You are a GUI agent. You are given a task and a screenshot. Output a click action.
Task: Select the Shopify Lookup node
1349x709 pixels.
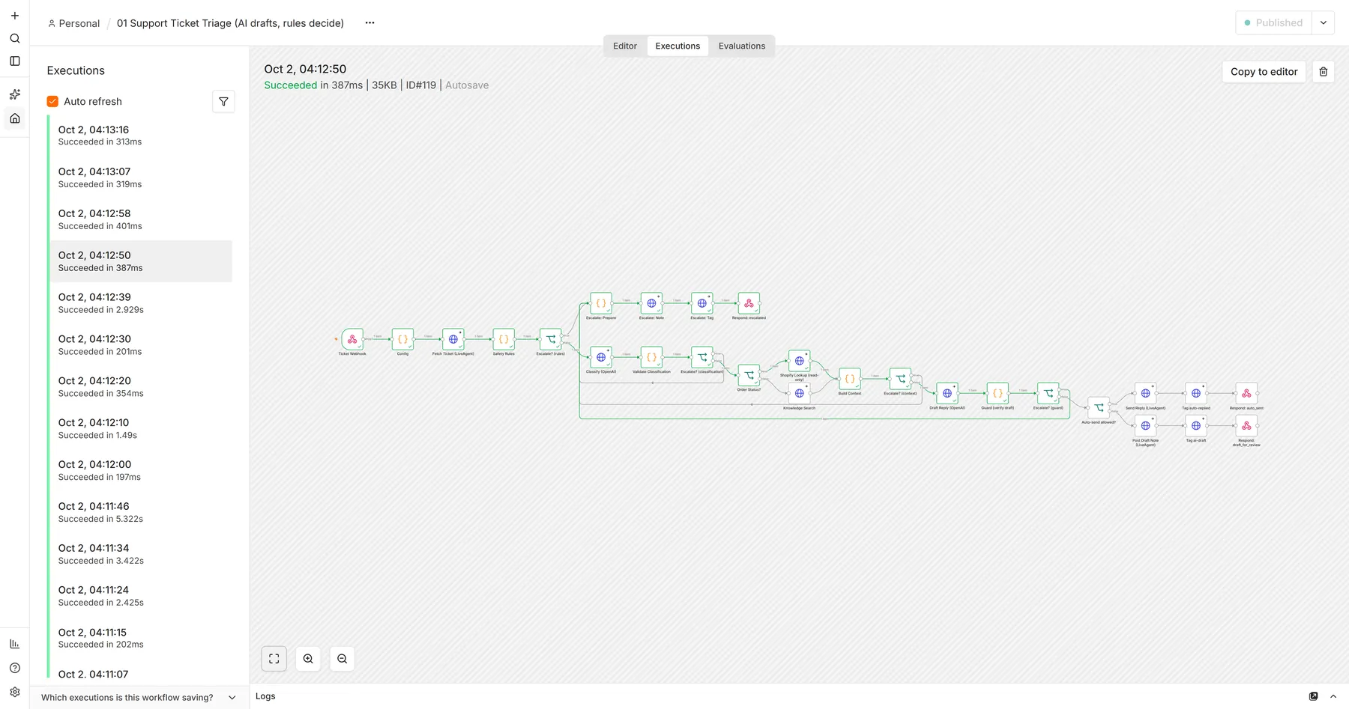click(x=800, y=361)
